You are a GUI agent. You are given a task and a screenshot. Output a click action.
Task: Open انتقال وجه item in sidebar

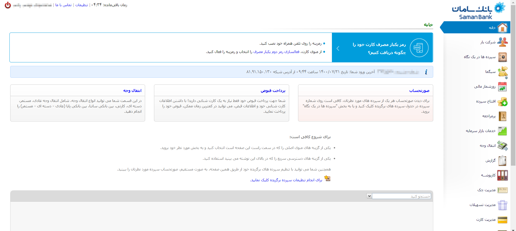(488, 146)
